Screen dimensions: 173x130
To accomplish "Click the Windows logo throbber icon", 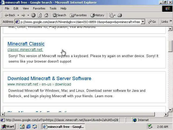I will (167, 9).
